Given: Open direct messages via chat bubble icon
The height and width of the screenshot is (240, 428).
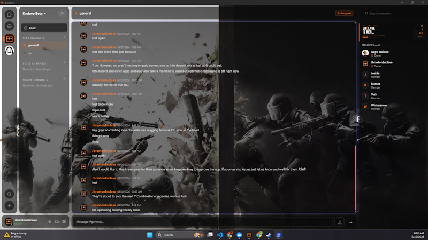Looking at the screenshot, I should 9,14.
